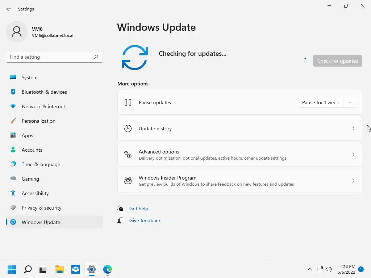Navigate to Accounts settings
371x278 pixels.
click(x=54, y=149)
